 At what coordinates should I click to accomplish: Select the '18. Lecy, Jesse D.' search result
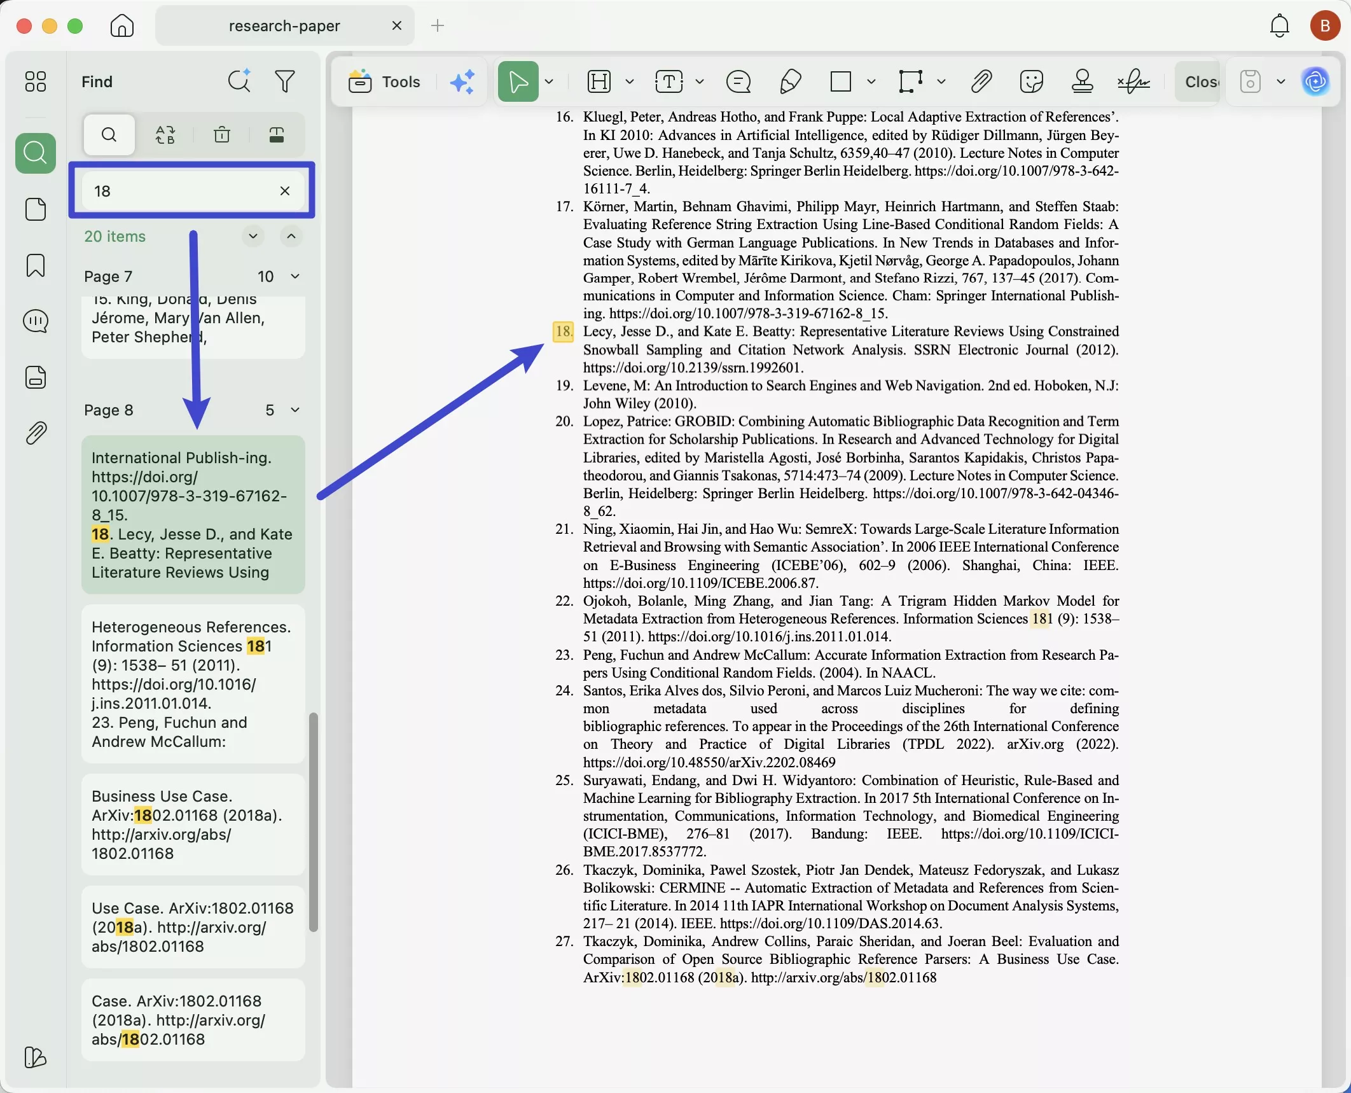tap(193, 515)
